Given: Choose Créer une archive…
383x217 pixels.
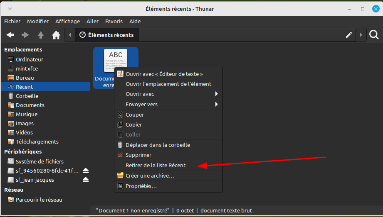Looking at the screenshot, I should pyautogui.click(x=168, y=176).
